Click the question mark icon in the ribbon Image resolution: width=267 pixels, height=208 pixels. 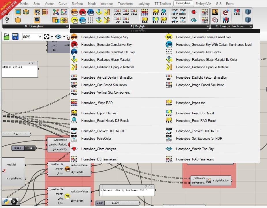pyautogui.click(x=7, y=20)
